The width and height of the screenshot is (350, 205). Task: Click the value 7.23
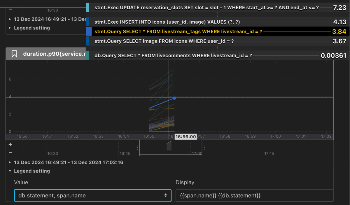(x=339, y=8)
